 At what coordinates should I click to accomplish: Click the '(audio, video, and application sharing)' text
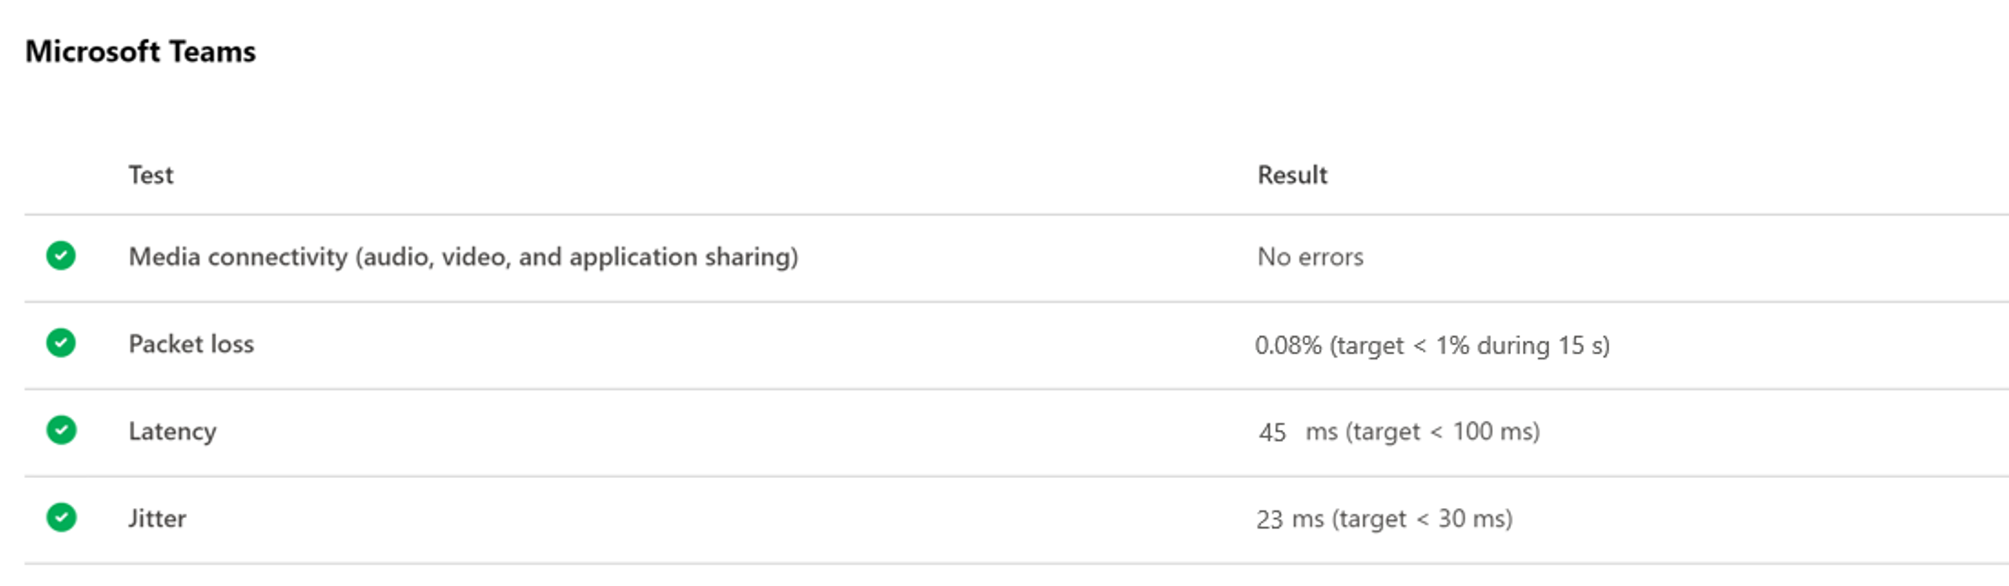[x=577, y=256]
